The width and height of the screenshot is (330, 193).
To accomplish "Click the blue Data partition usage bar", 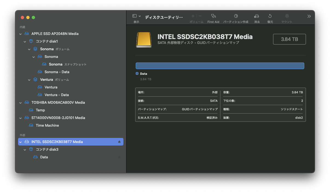I will click(220, 66).
